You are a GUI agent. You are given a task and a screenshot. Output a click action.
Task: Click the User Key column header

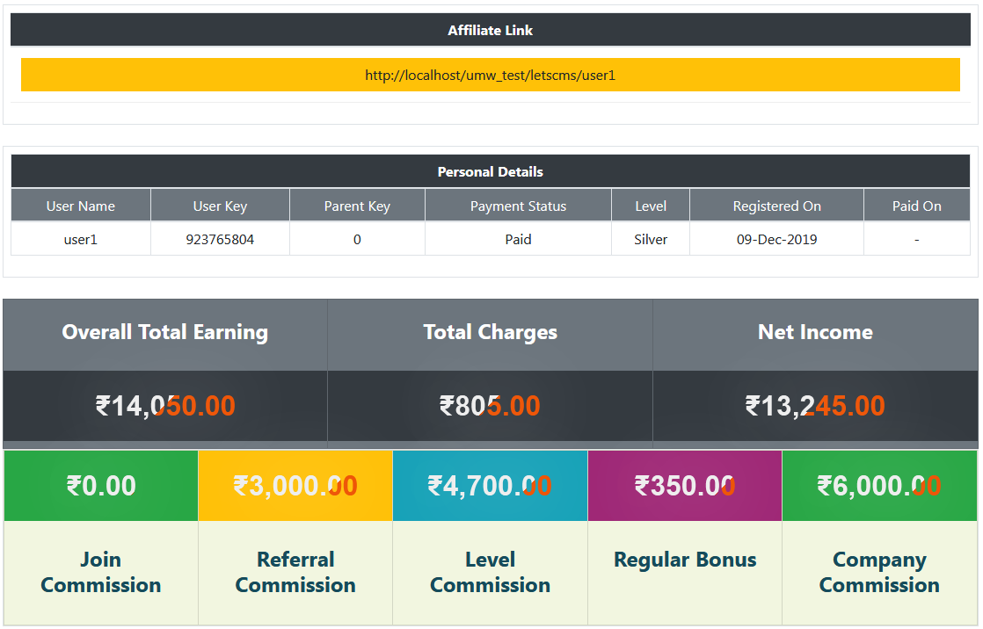click(x=220, y=206)
